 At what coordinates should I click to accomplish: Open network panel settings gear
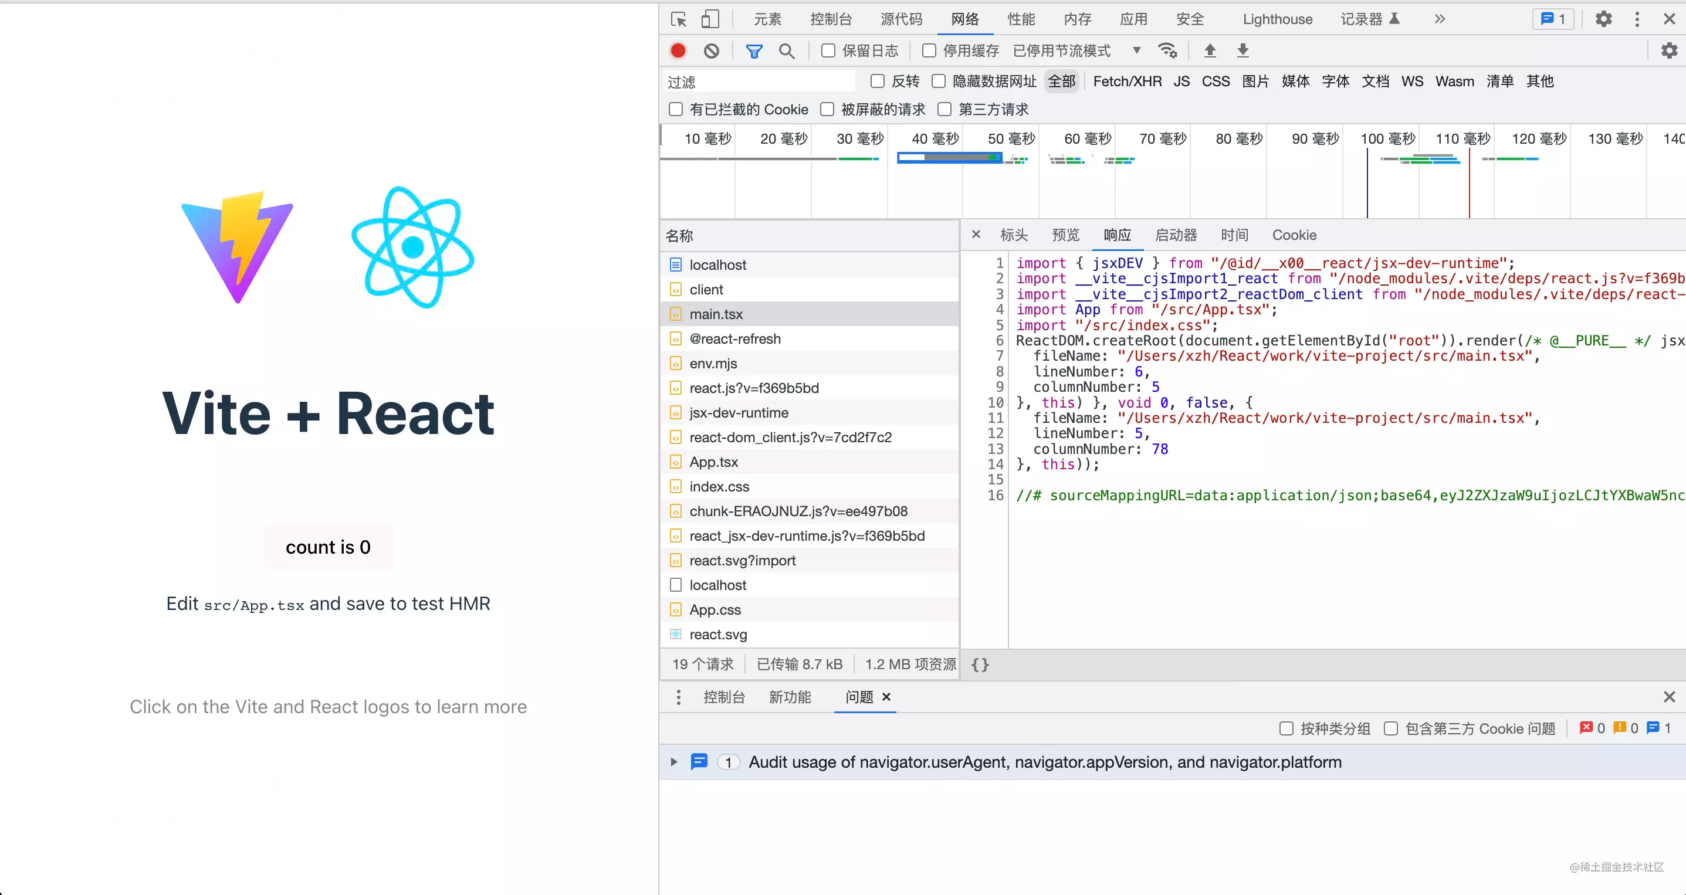coord(1669,50)
